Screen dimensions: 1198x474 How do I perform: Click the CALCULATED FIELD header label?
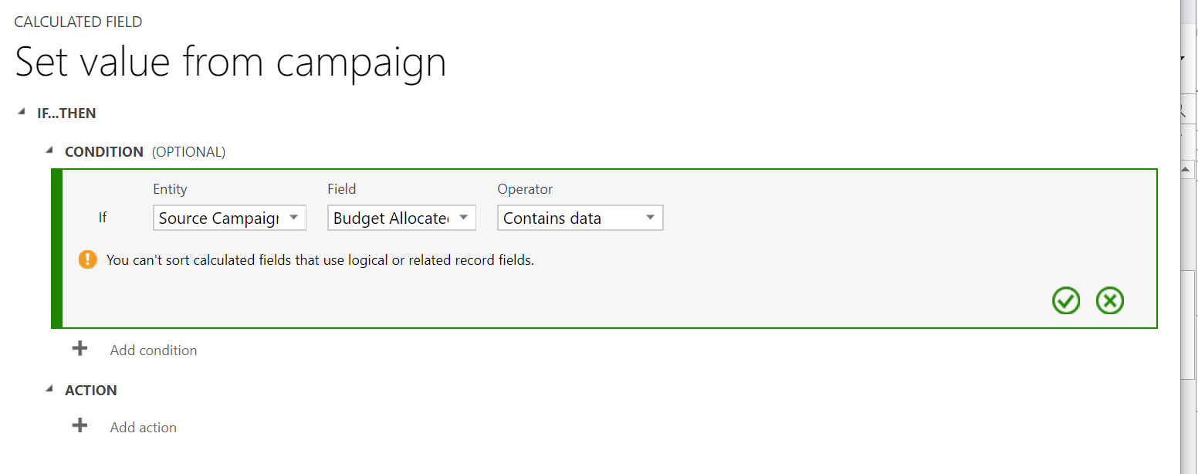[78, 22]
